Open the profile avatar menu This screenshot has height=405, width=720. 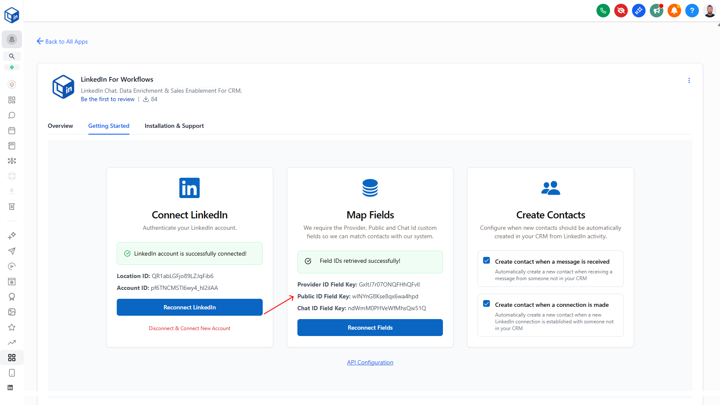coord(709,11)
